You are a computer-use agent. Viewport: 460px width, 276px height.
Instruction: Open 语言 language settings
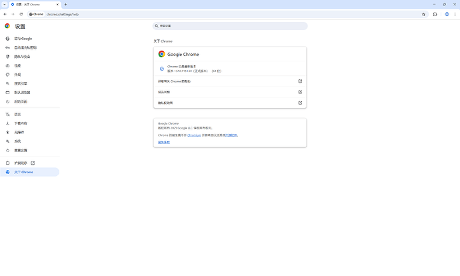[x=29, y=115]
